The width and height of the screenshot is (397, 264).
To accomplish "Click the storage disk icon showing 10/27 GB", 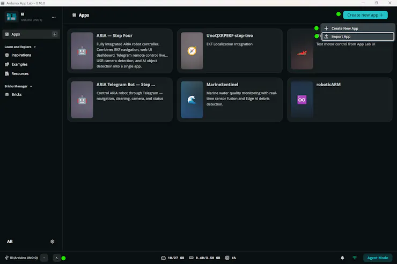I will (163, 258).
